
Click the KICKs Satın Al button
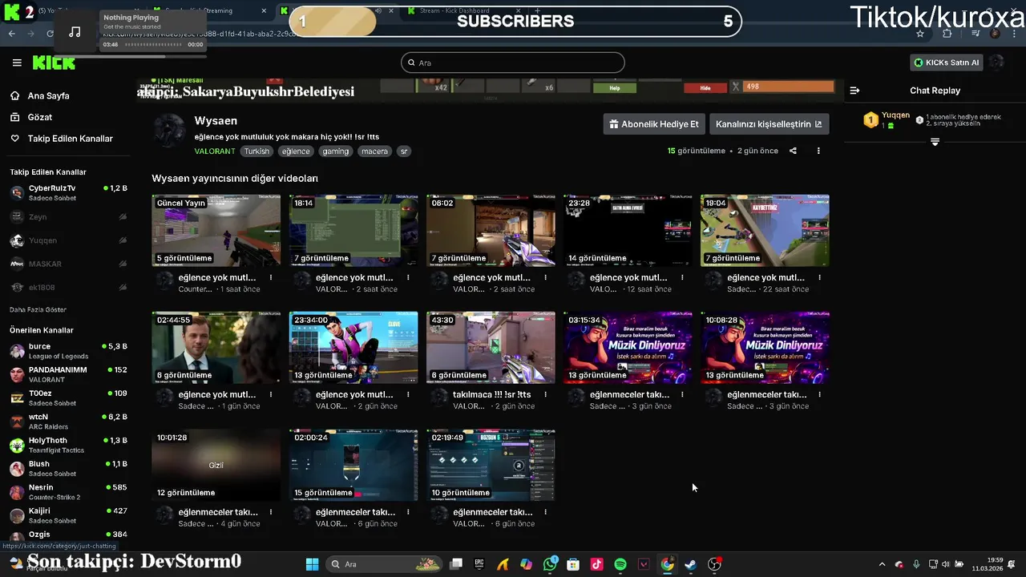coord(947,63)
